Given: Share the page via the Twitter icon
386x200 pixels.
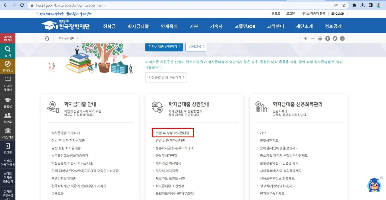Looking at the screenshot, I should tap(335, 38).
